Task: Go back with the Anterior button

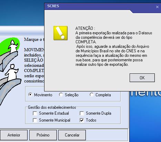Action: pyautogui.click(x=14, y=135)
